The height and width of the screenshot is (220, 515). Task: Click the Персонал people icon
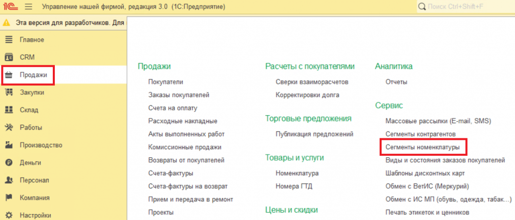pyautogui.click(x=9, y=180)
